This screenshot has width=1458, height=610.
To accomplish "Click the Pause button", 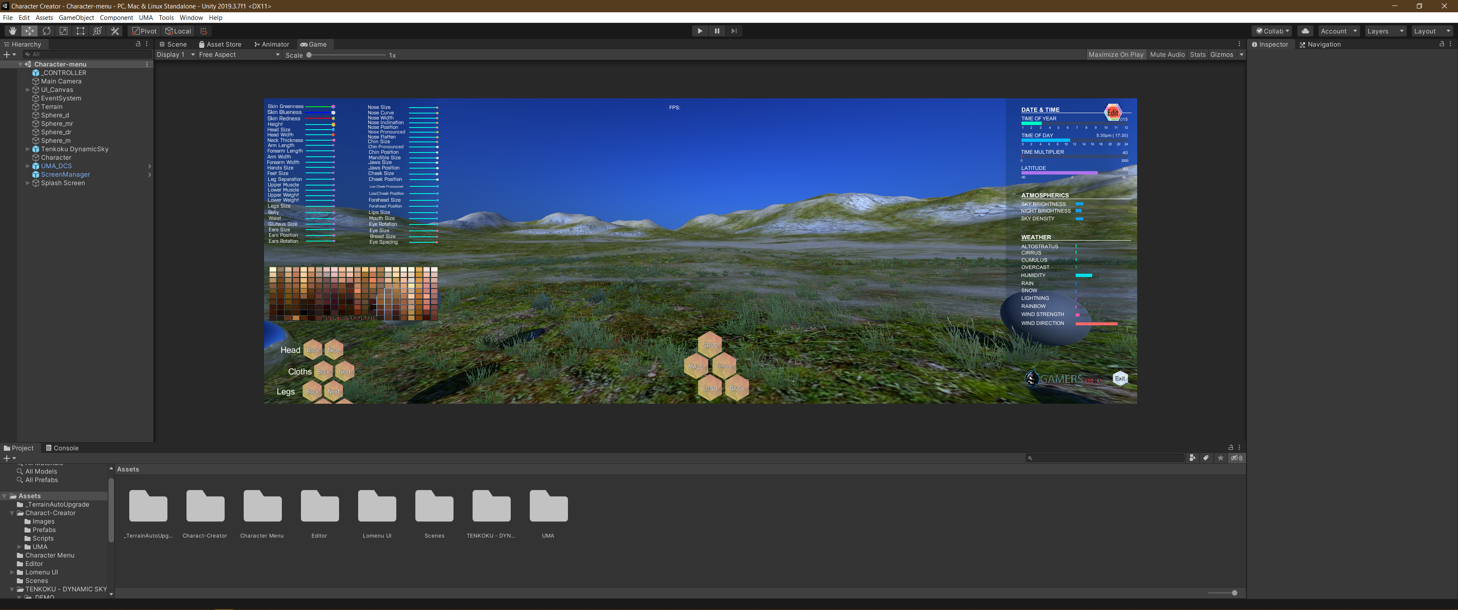I will pyautogui.click(x=717, y=31).
